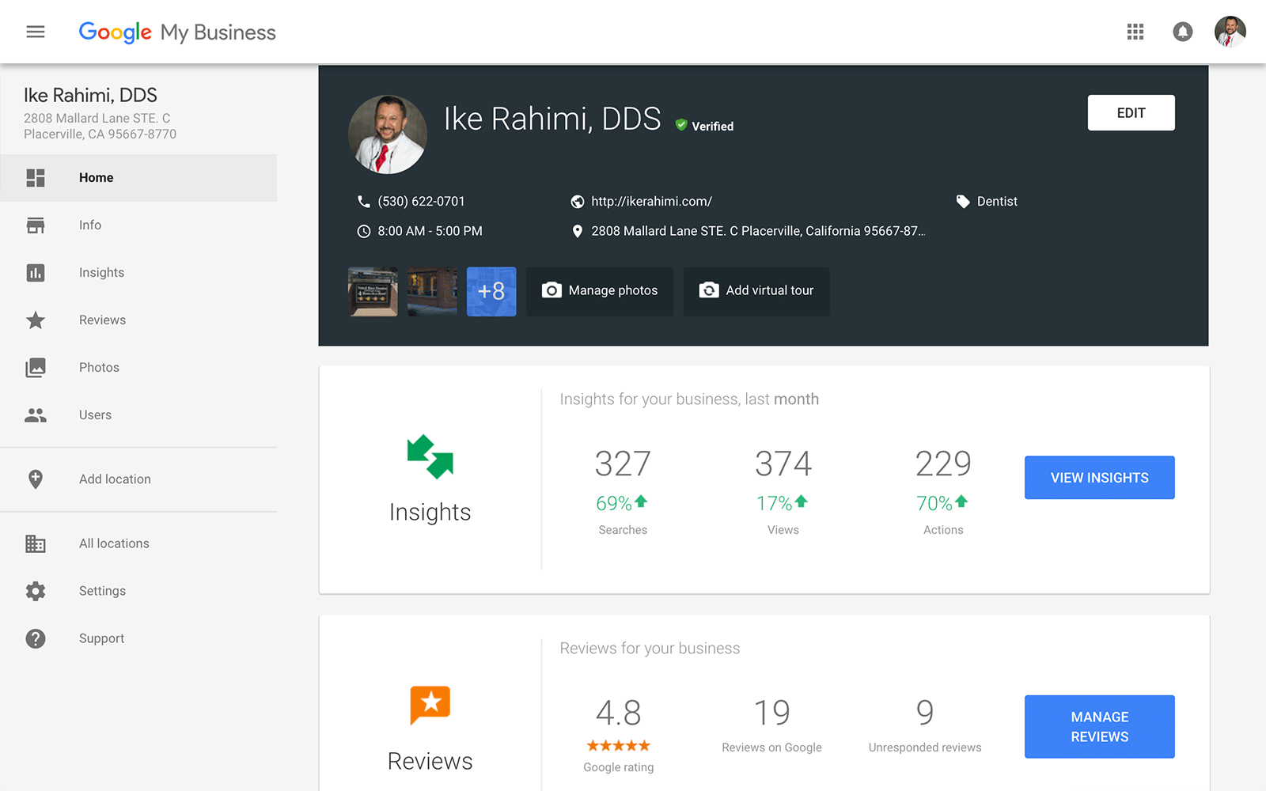Screen dimensions: 1266x791
Task: Click the Home dashboard icon
Action: coord(36,178)
